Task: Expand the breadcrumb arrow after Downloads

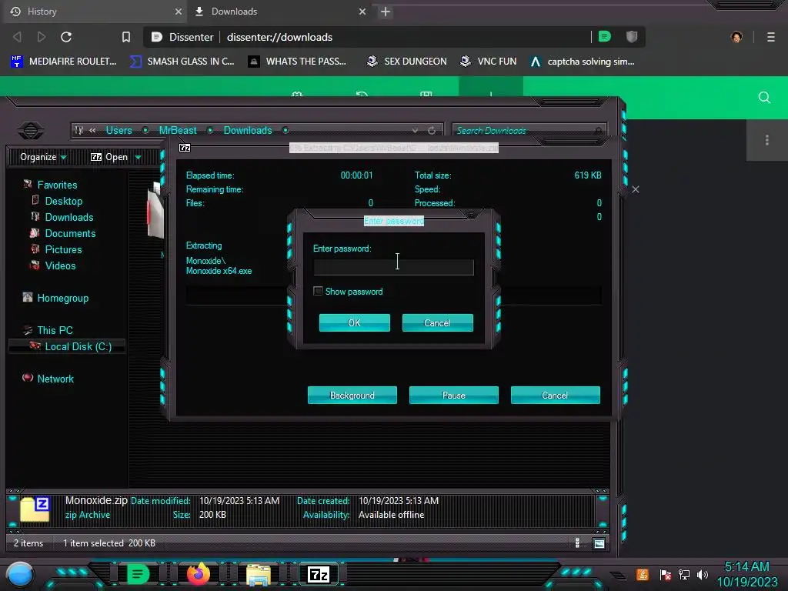Action: (x=285, y=131)
